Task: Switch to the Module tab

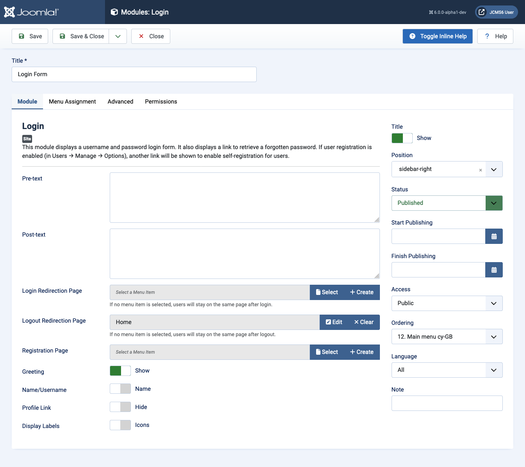Action: tap(27, 101)
